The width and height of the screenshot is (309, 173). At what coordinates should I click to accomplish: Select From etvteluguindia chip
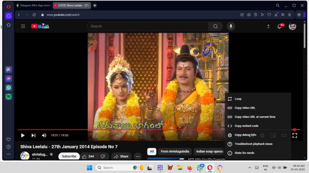coord(175,152)
